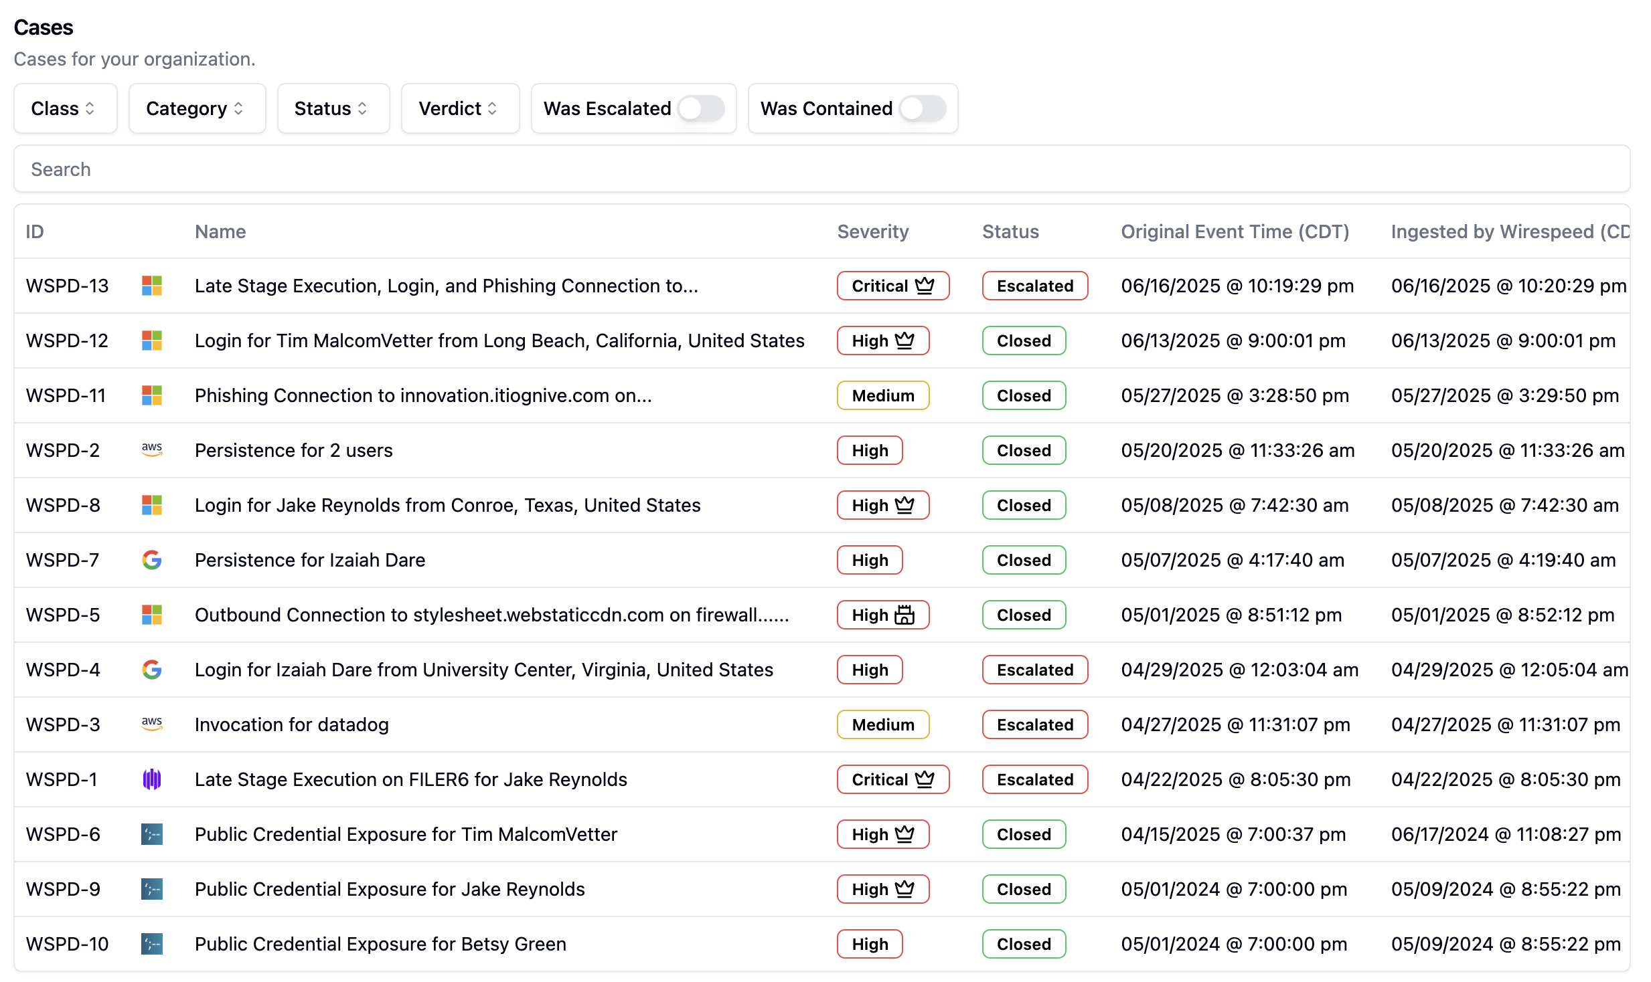Screen dimensions: 1651x982
Task: Click crown icon on WSPD-13 Critical badge
Action: (x=925, y=286)
